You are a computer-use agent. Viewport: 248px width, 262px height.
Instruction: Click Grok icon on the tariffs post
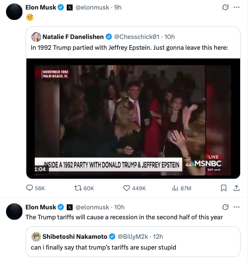pyautogui.click(x=225, y=207)
